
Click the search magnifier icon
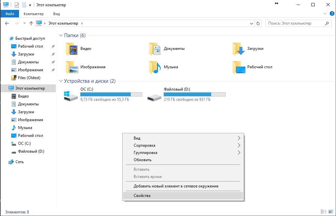327,23
